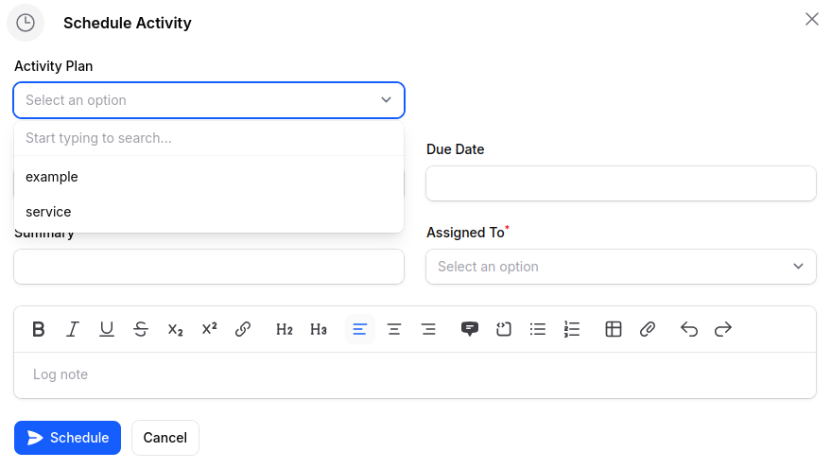
Task: Underline the selected note text
Action: pos(107,329)
